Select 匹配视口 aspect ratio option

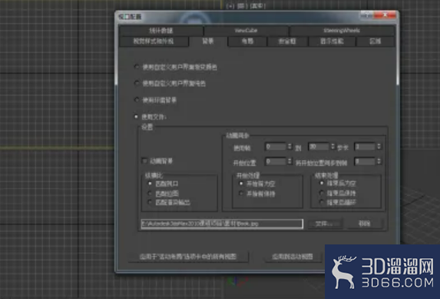point(151,184)
